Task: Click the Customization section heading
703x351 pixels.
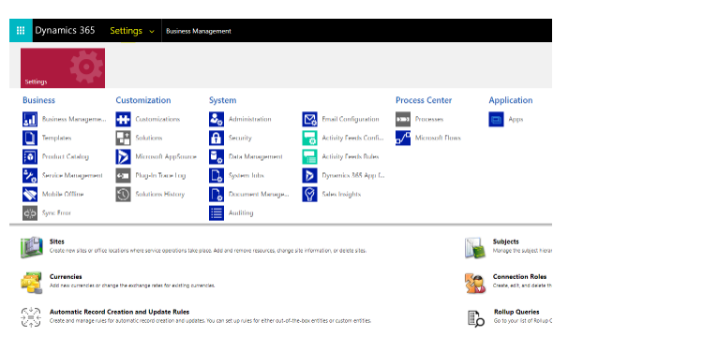Action: pyautogui.click(x=143, y=100)
